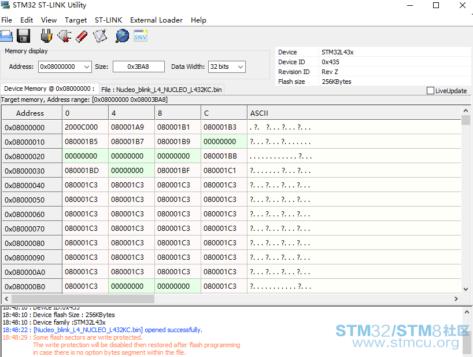Click the Full chip erase eraser icon

[82, 36]
